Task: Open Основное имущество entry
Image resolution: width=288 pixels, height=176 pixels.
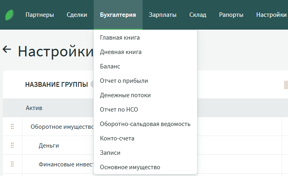Action: tap(130, 167)
